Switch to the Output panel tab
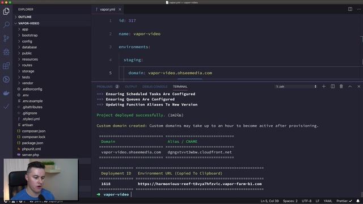This screenshot has width=363, height=204. tap(131, 87)
